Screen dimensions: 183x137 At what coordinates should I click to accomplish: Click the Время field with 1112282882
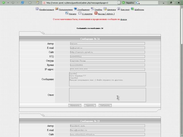pos(108,65)
